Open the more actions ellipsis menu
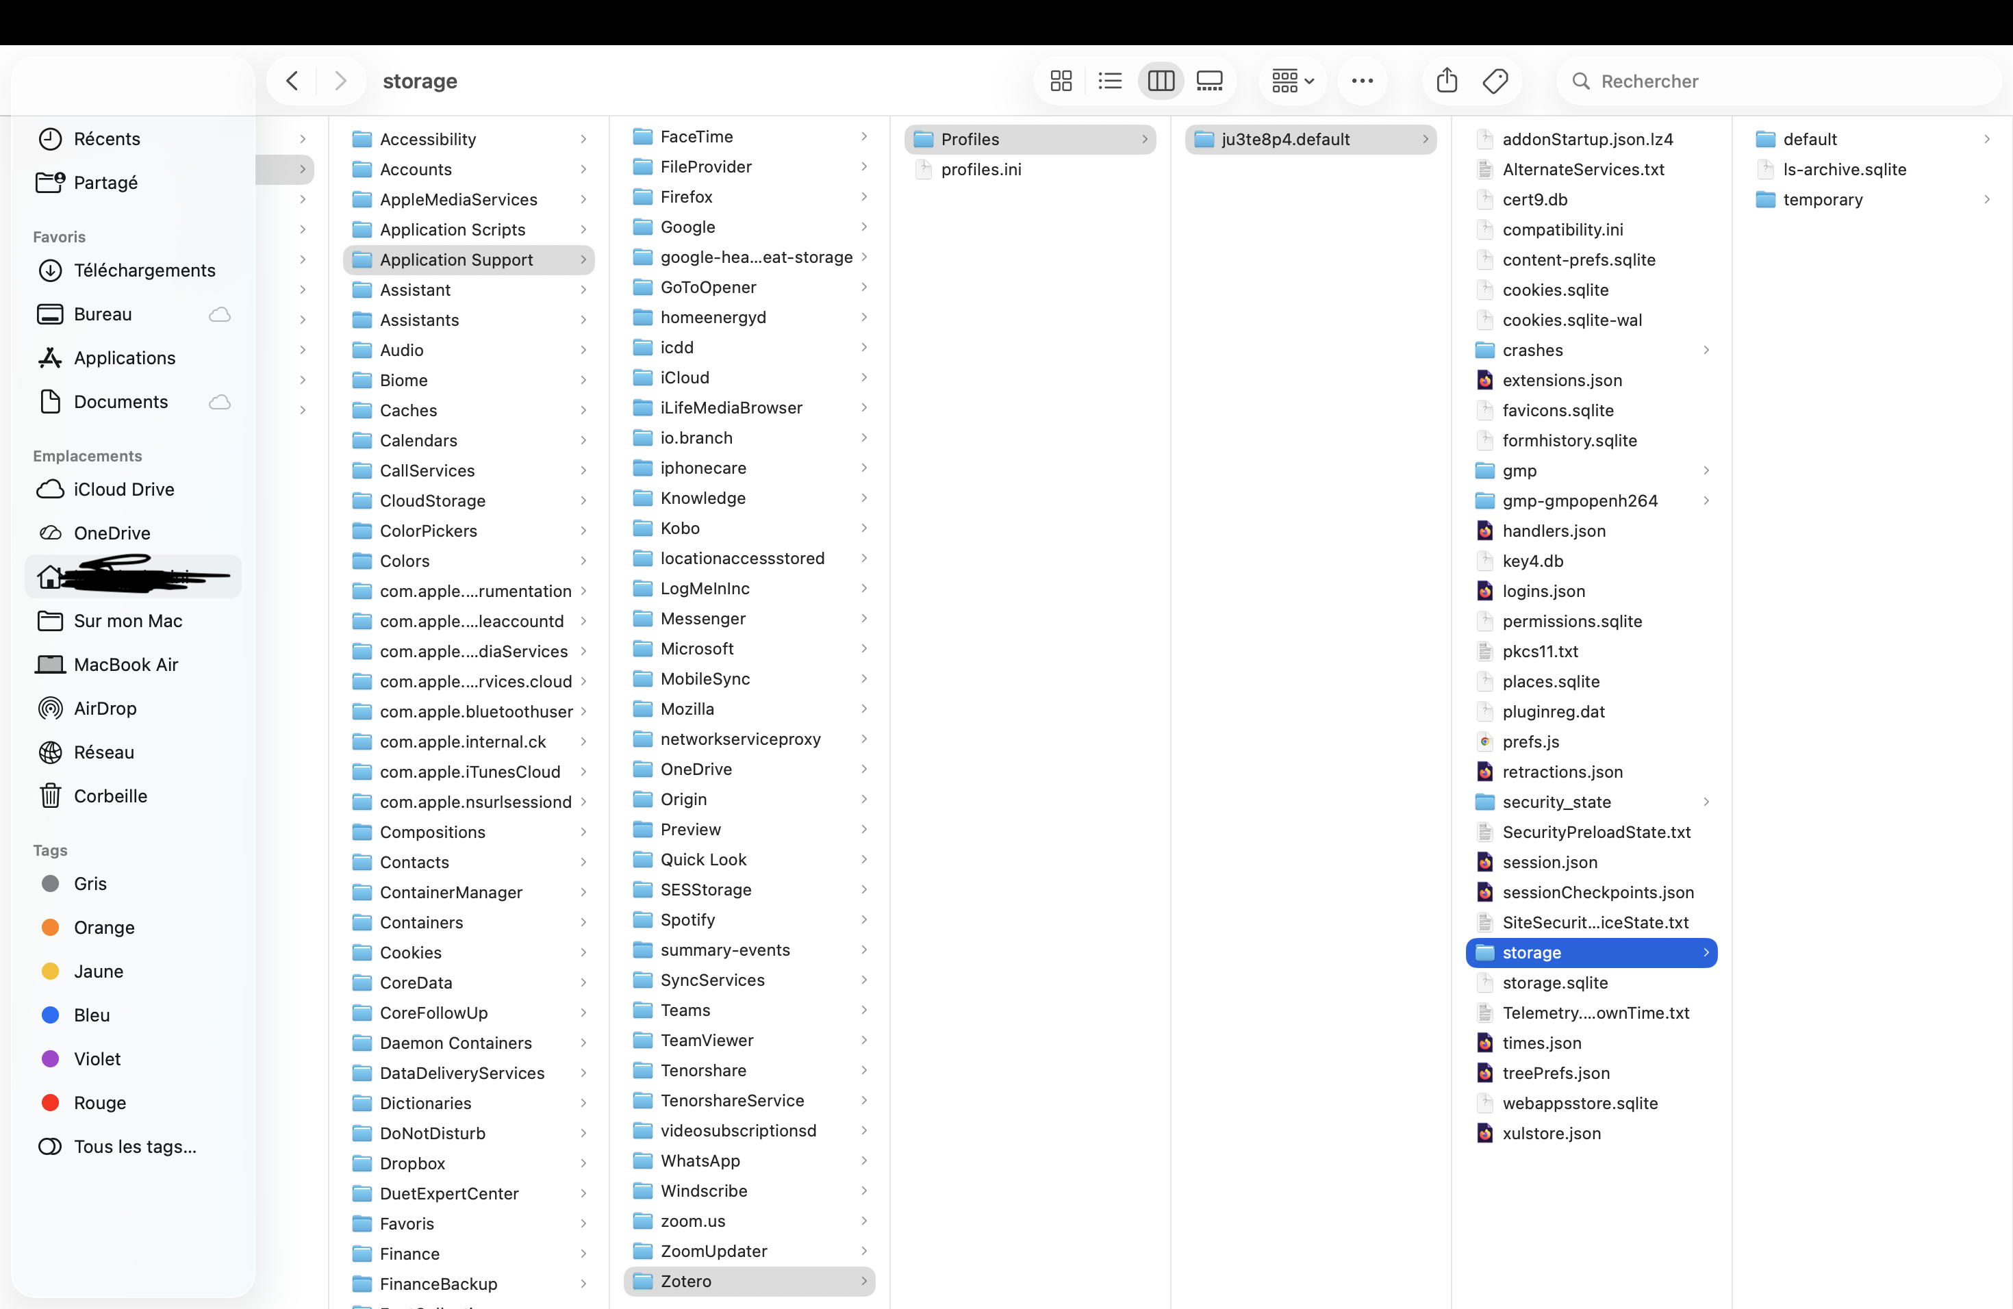The width and height of the screenshot is (2013, 1309). pos(1362,81)
